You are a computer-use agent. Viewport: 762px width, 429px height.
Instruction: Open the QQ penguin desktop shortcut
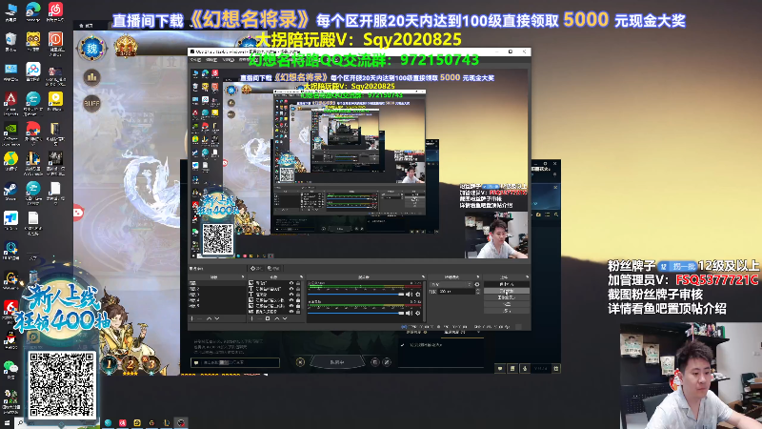(x=10, y=339)
